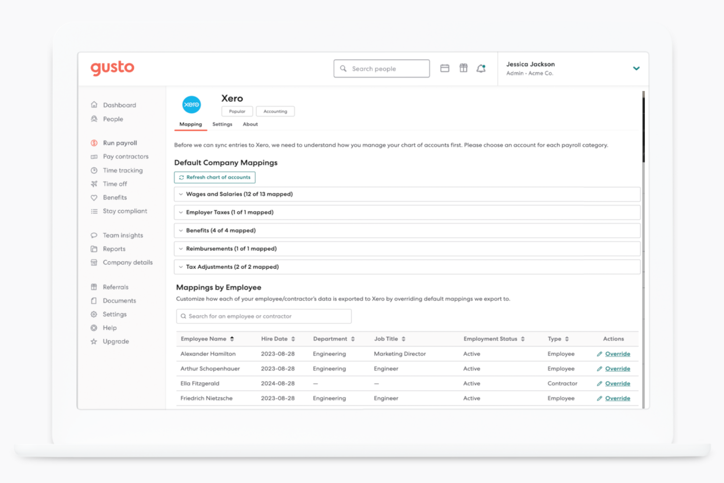The width and height of the screenshot is (724, 483).
Task: Click the Gusto logo
Action: pyautogui.click(x=112, y=68)
